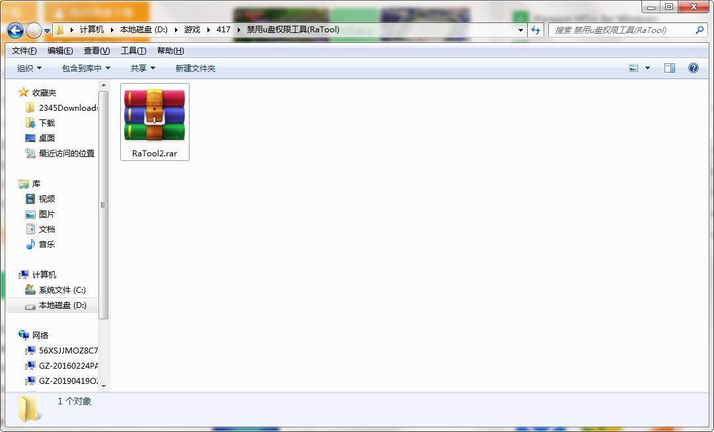Open network computer 56XSJJMOZ8C7
This screenshot has height=432, width=714.
[61, 351]
